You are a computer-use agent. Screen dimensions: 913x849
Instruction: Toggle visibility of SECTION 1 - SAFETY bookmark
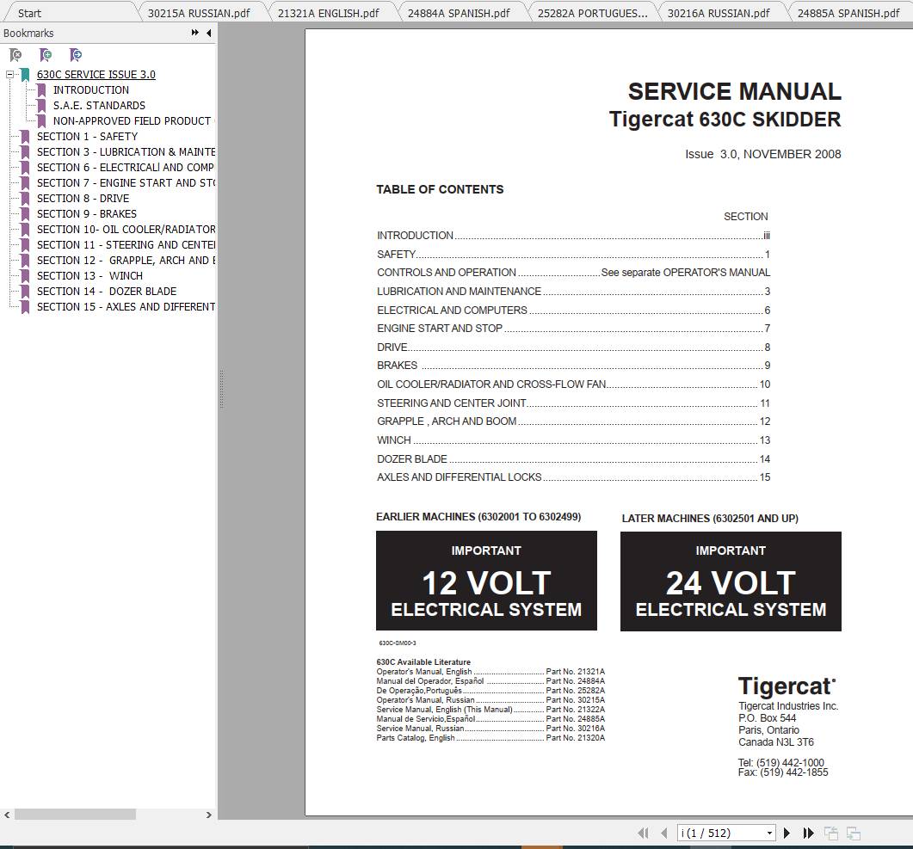(24, 136)
